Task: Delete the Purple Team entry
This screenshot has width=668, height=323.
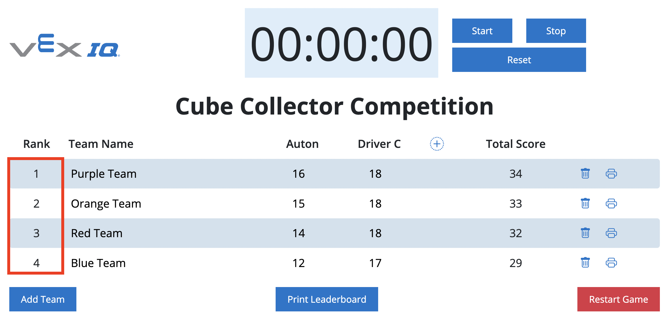Action: click(585, 173)
